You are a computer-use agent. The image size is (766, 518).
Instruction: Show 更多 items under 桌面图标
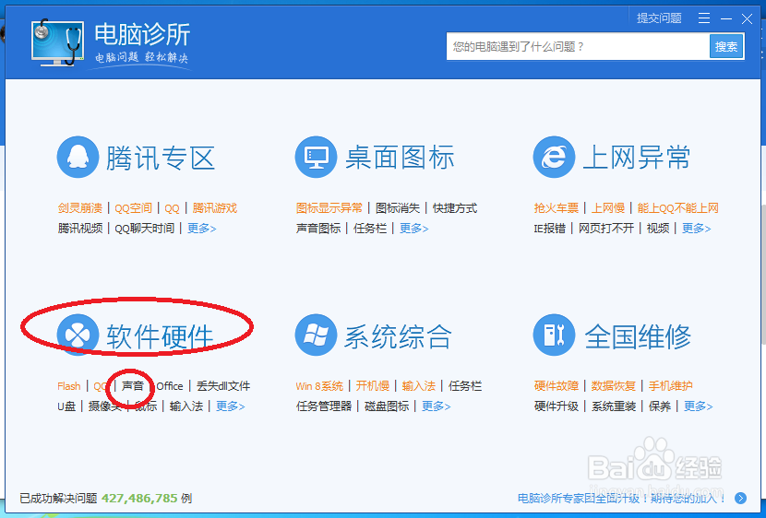(413, 229)
